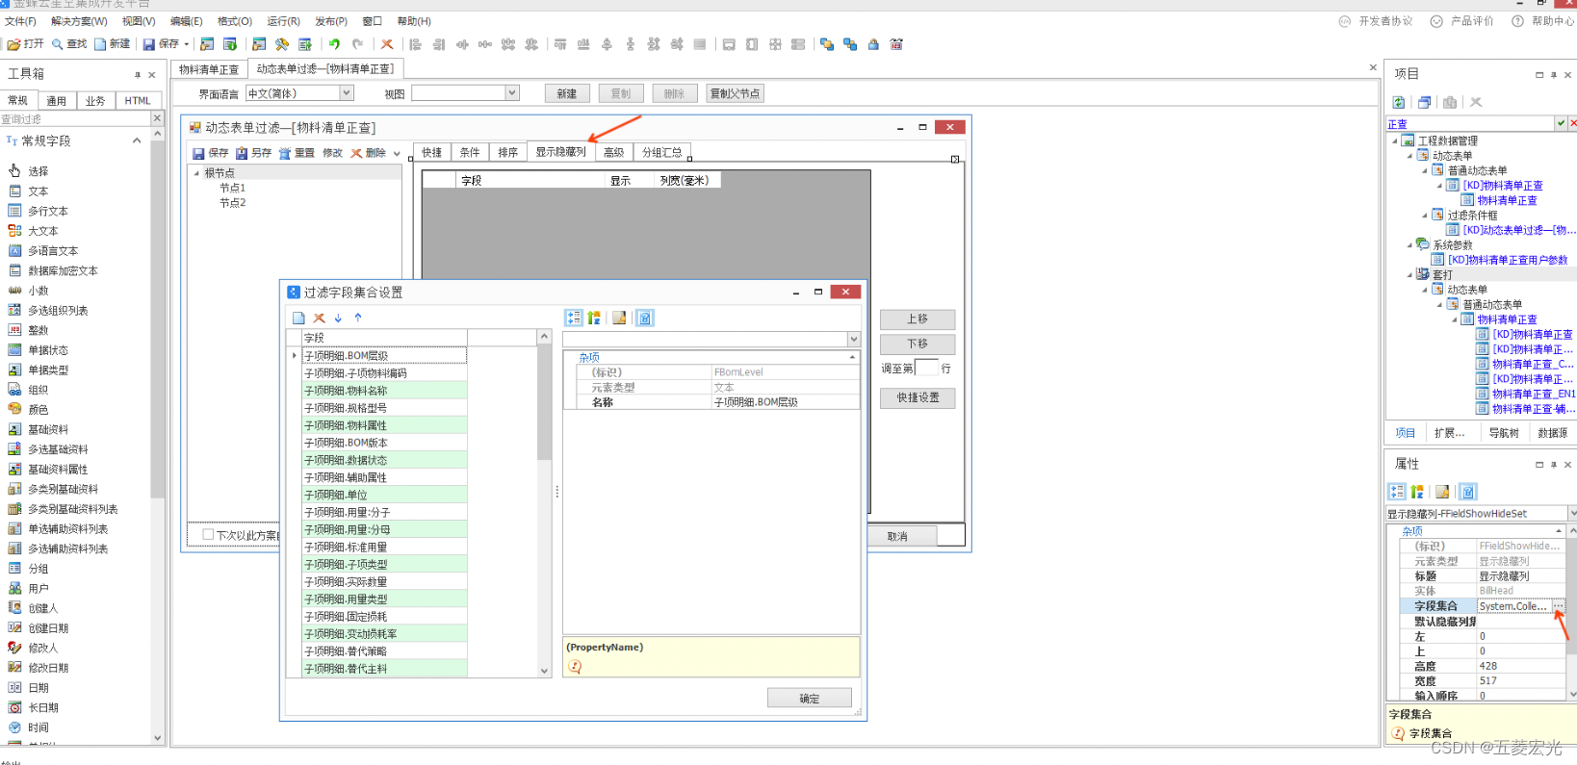Open dropdown arrow next to main toolbar 保存

pos(187,44)
